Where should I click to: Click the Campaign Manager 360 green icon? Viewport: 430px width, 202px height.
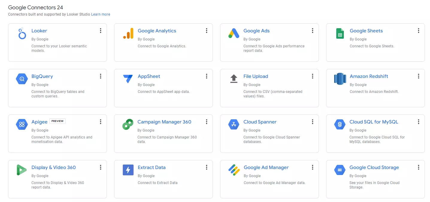tap(128, 124)
